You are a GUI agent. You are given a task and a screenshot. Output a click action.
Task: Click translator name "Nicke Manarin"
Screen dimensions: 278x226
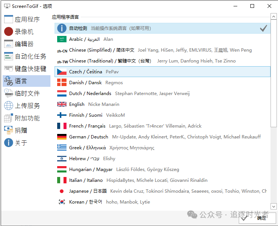104,104
